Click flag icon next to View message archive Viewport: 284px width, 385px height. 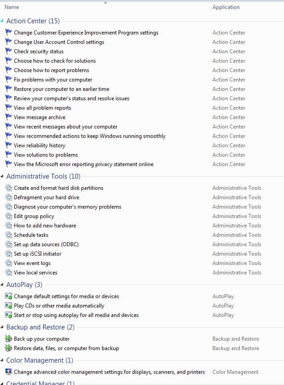(8, 117)
